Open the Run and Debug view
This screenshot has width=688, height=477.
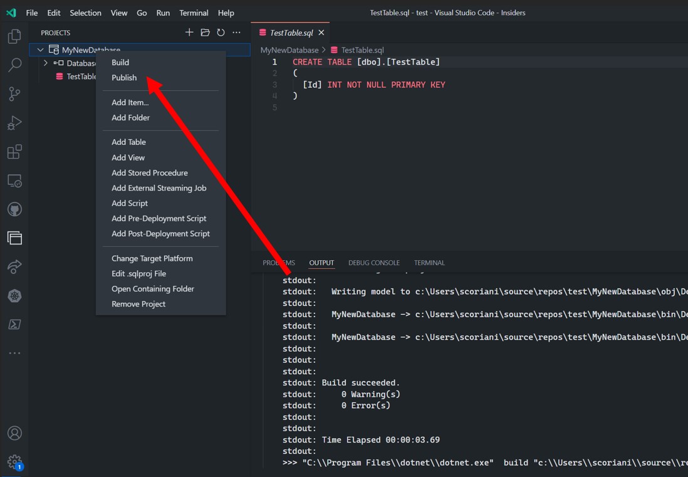coord(14,123)
